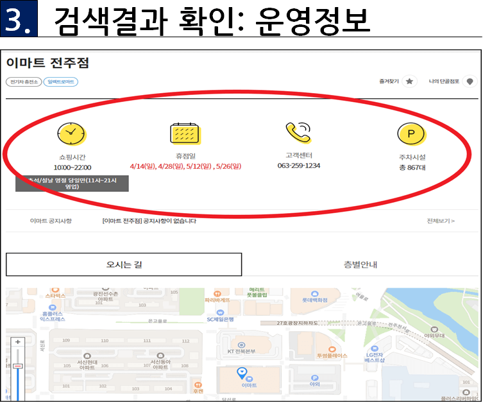Click map zoom in plus button
Viewport: 483px width, 403px height.
click(18, 341)
